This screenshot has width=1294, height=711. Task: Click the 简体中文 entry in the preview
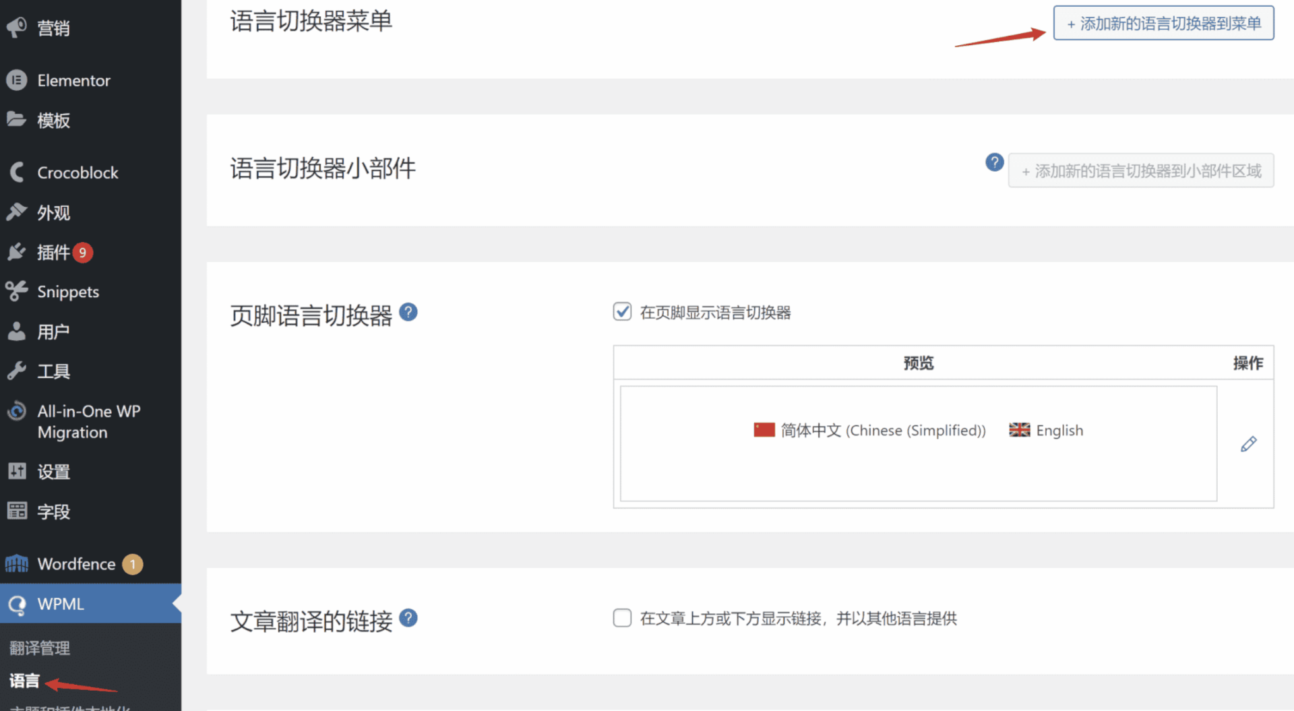click(x=869, y=430)
